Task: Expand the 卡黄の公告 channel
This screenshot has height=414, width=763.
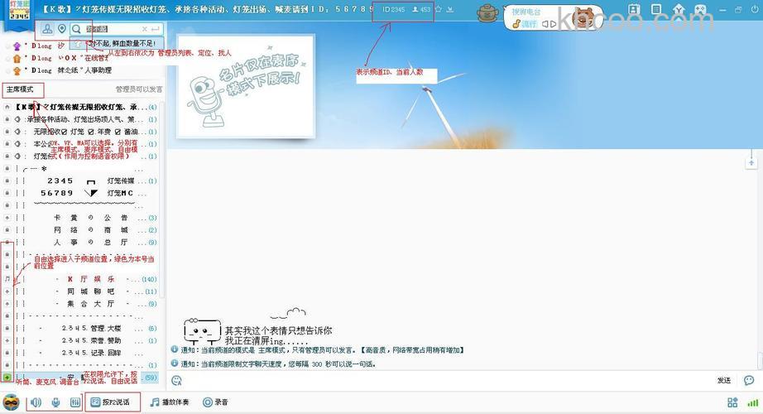Action: (7, 218)
